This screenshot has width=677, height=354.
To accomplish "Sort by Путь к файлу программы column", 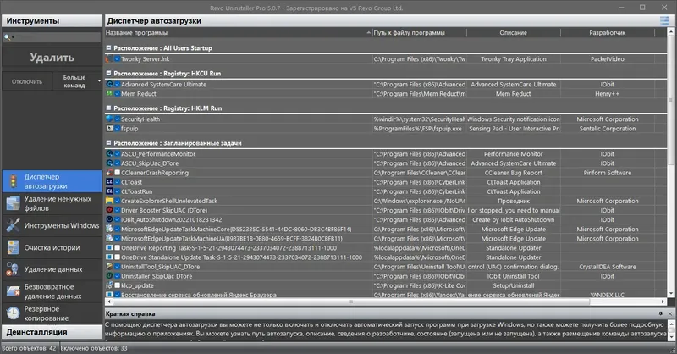I will 419,33.
